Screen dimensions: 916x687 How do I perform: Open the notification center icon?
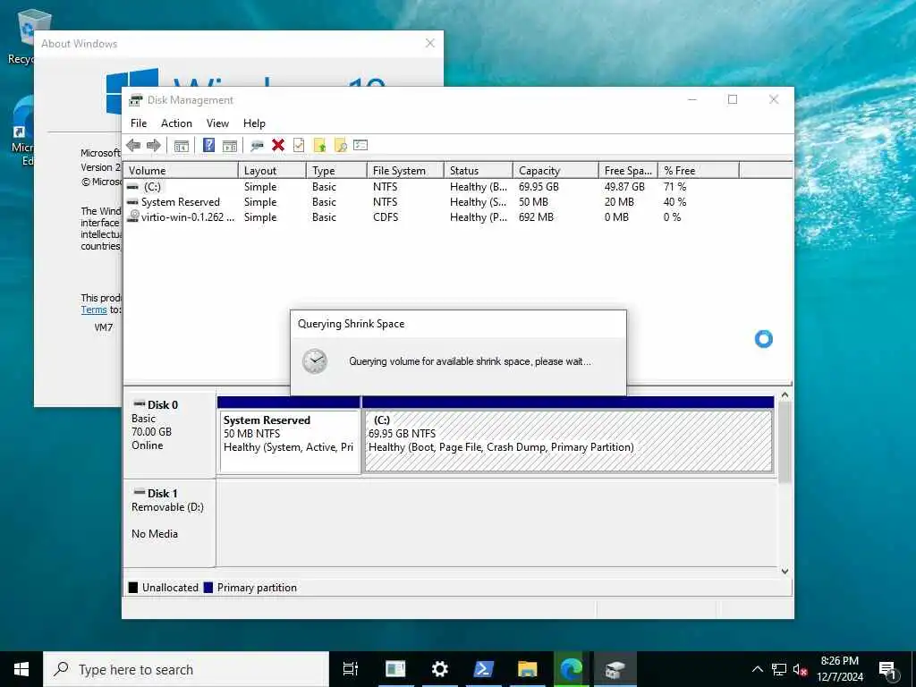pos(887,669)
